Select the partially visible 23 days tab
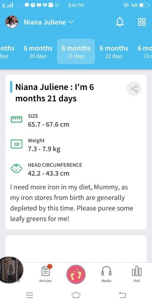Screen dimensions: 152x304 point(144,52)
